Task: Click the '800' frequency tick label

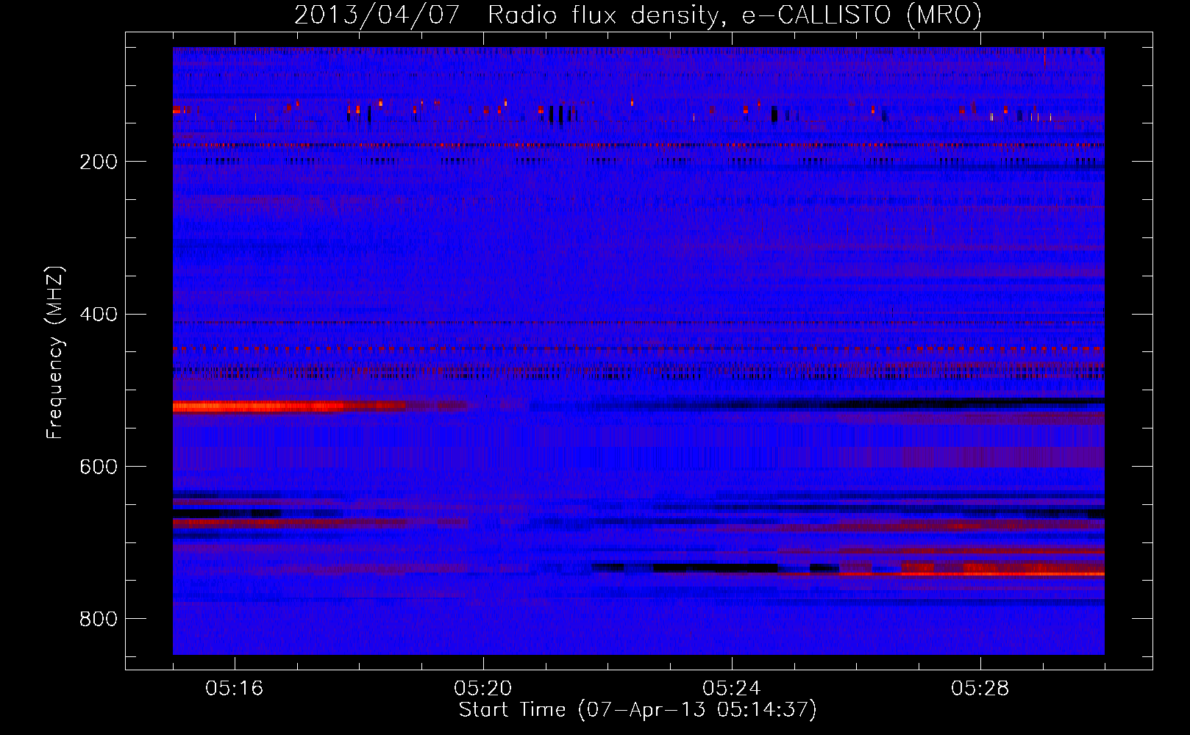Action: tap(99, 620)
